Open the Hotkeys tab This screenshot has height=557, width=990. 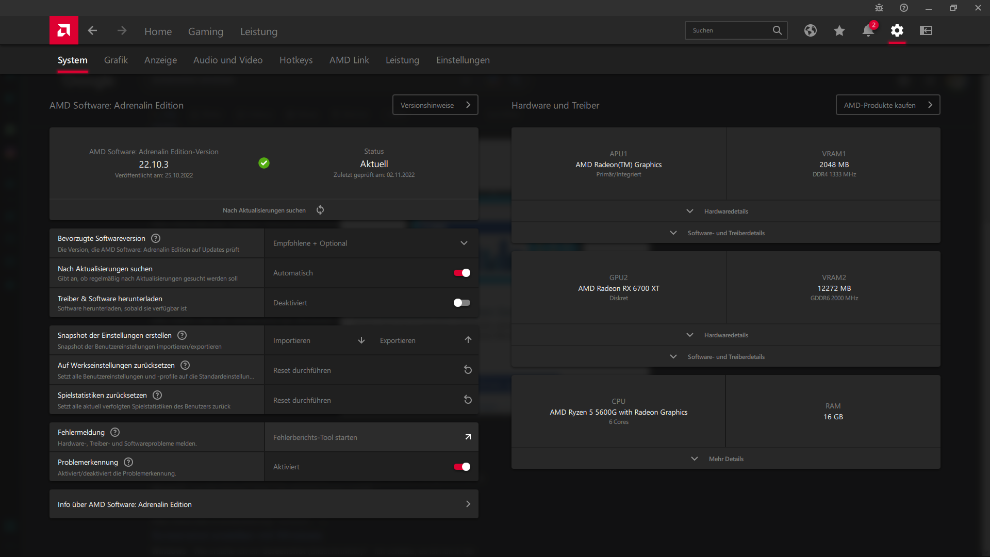296,60
